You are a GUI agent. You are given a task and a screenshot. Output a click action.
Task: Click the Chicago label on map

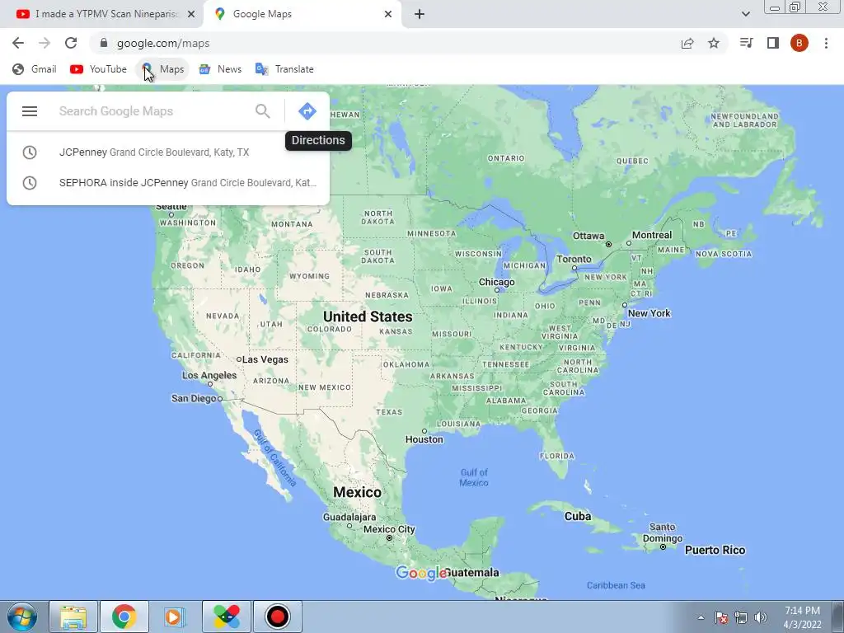coord(496,282)
